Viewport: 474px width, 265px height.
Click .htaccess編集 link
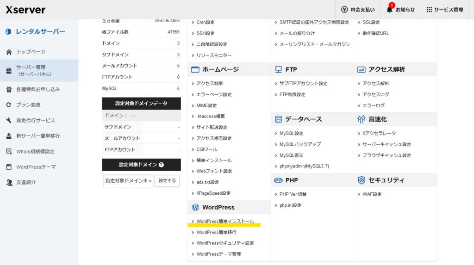[x=210, y=116]
